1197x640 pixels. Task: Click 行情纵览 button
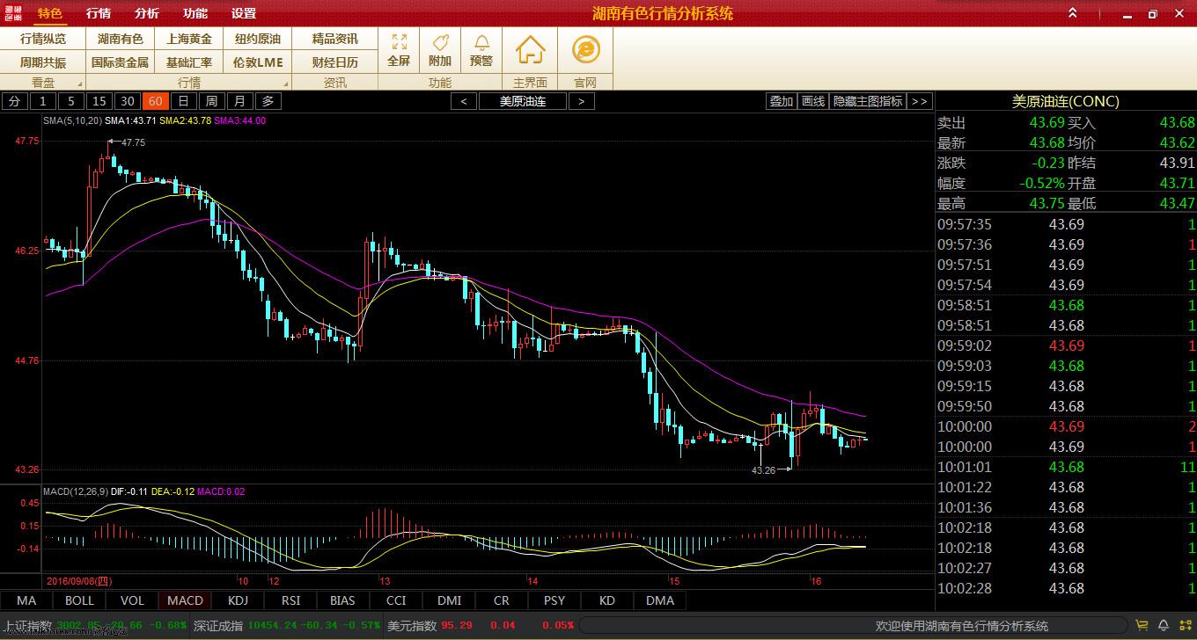point(43,39)
